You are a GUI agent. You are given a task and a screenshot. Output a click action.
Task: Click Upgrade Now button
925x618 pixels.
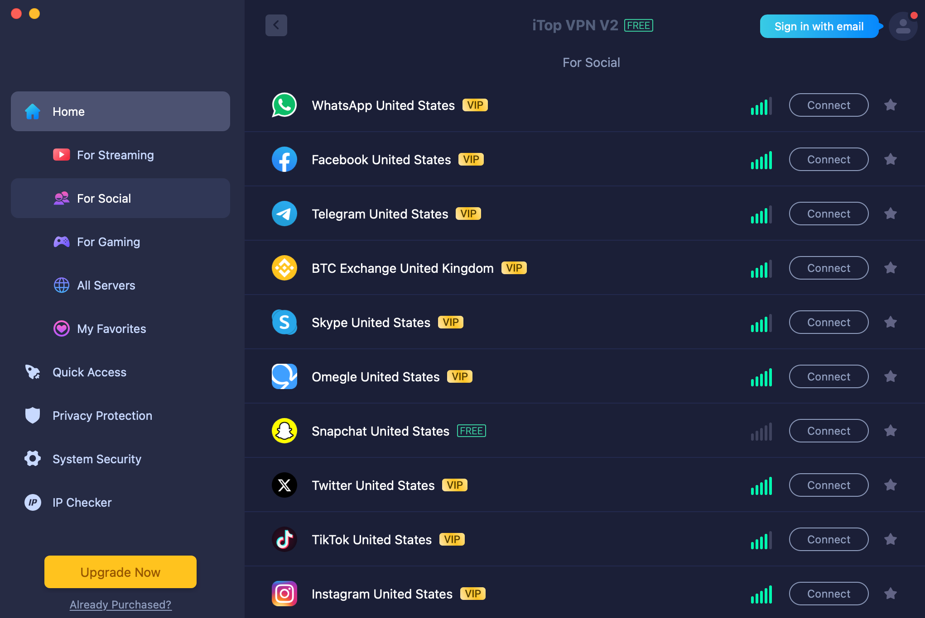(120, 571)
